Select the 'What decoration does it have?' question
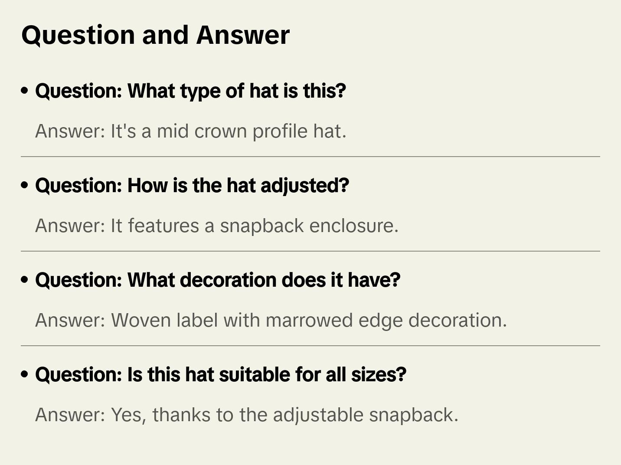 [x=217, y=280]
